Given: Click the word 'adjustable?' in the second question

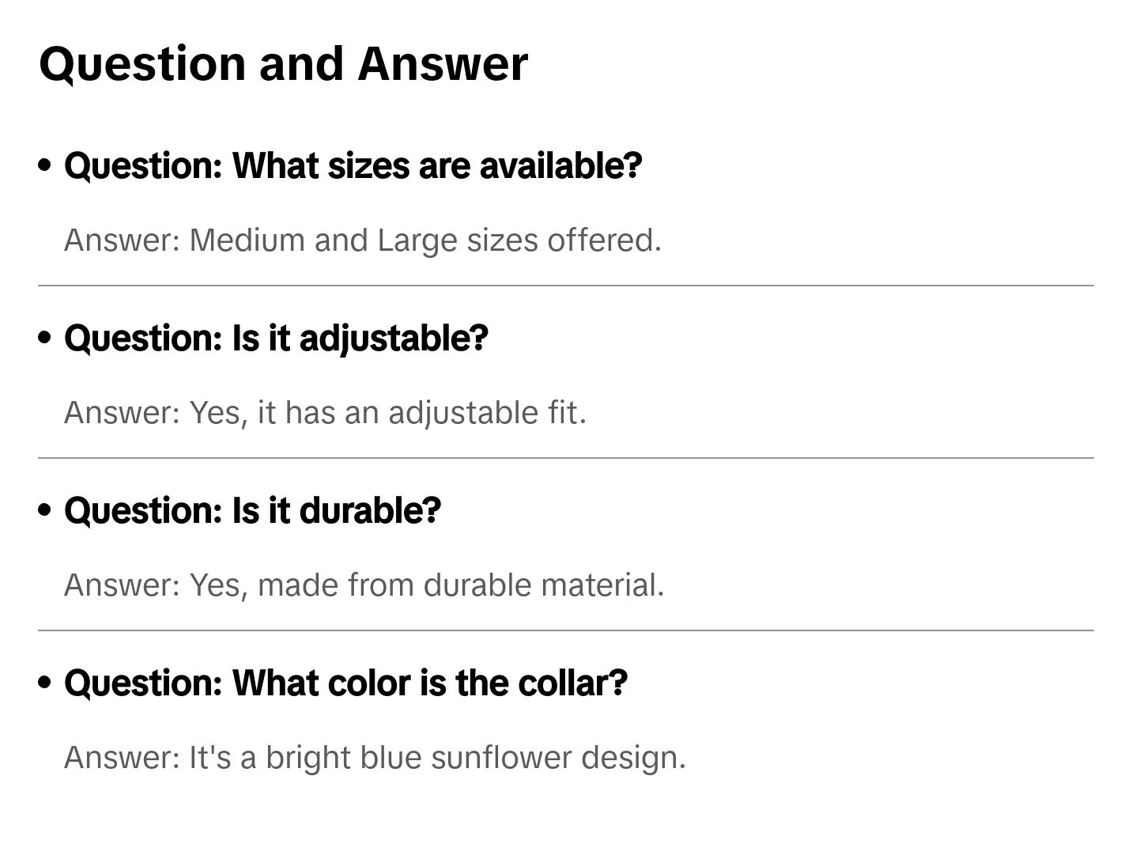Looking at the screenshot, I should 394,339.
